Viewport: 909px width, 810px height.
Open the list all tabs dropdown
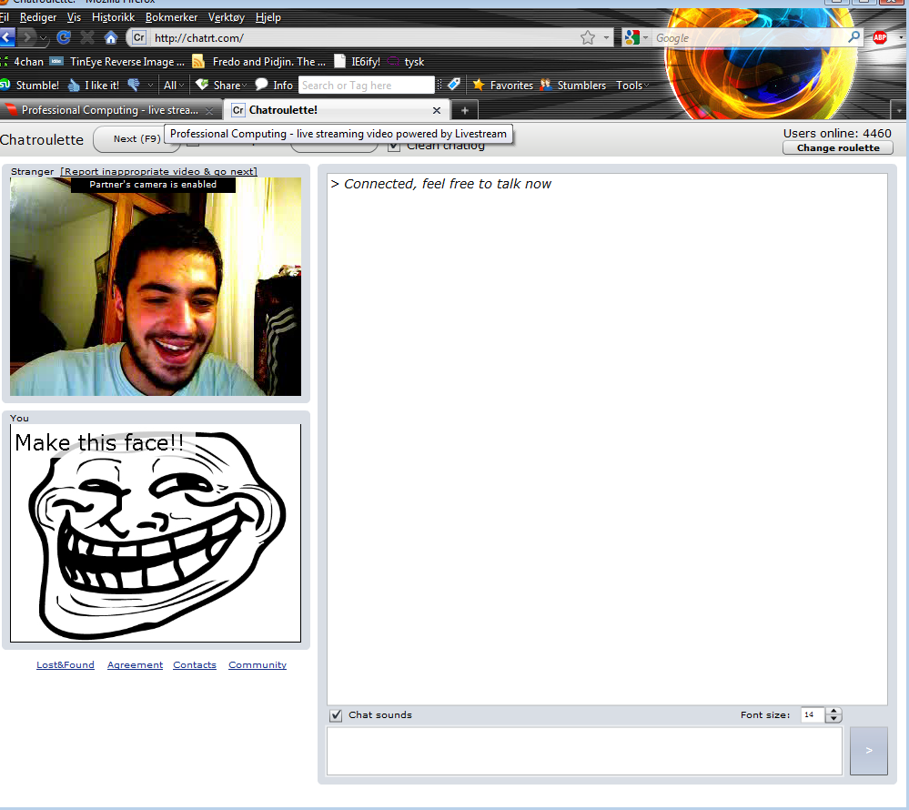[x=898, y=109]
